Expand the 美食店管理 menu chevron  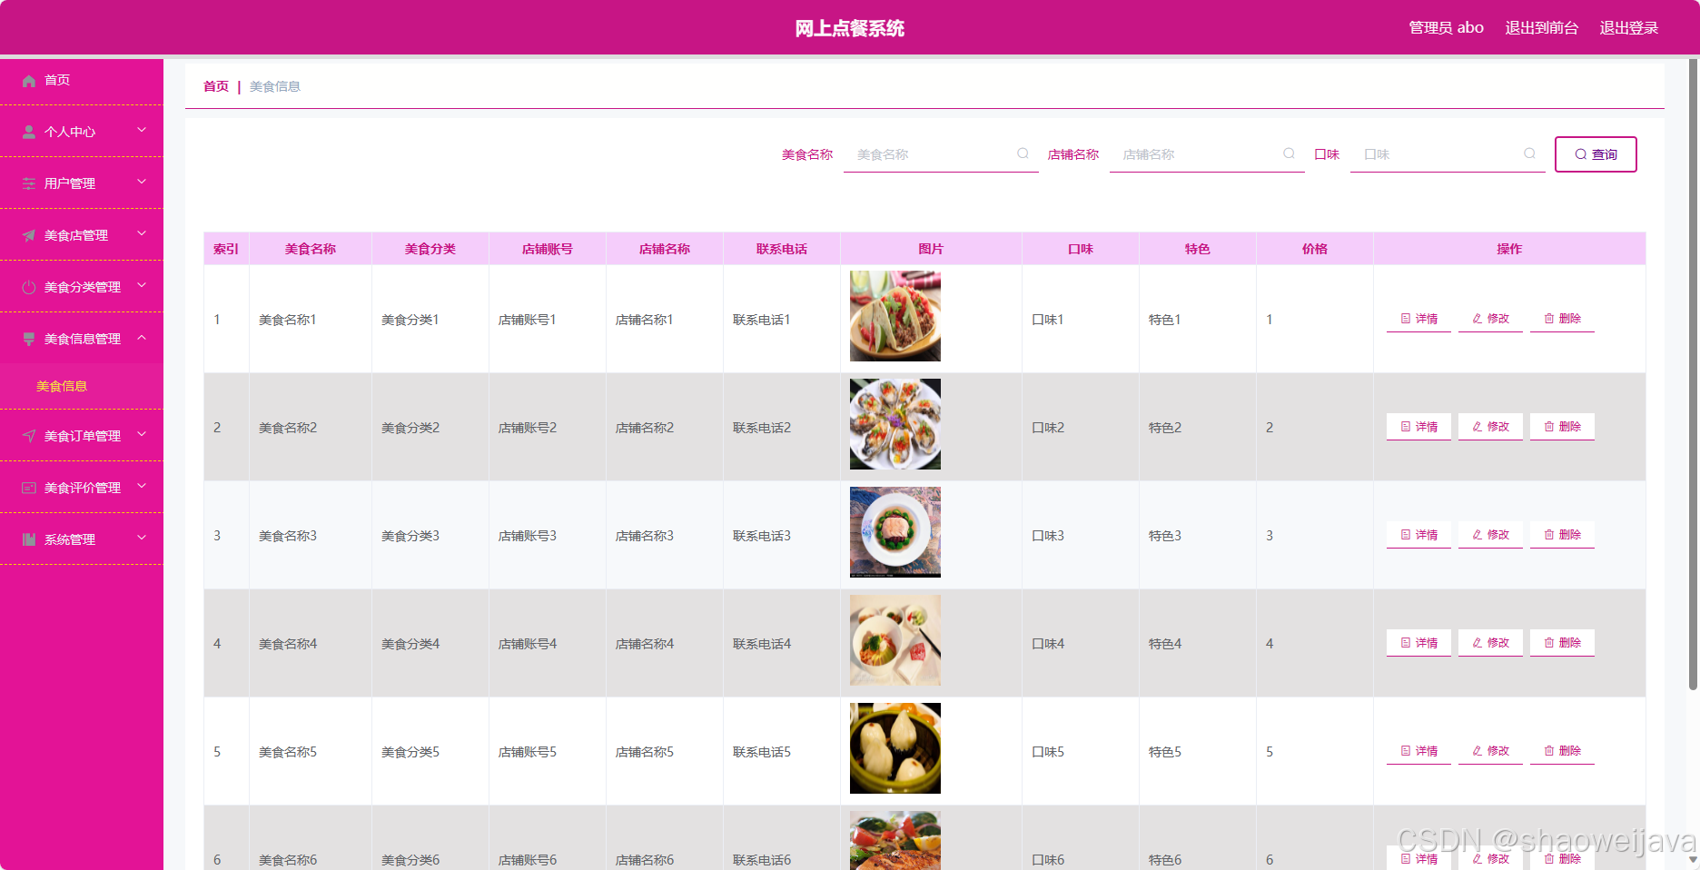point(142,233)
